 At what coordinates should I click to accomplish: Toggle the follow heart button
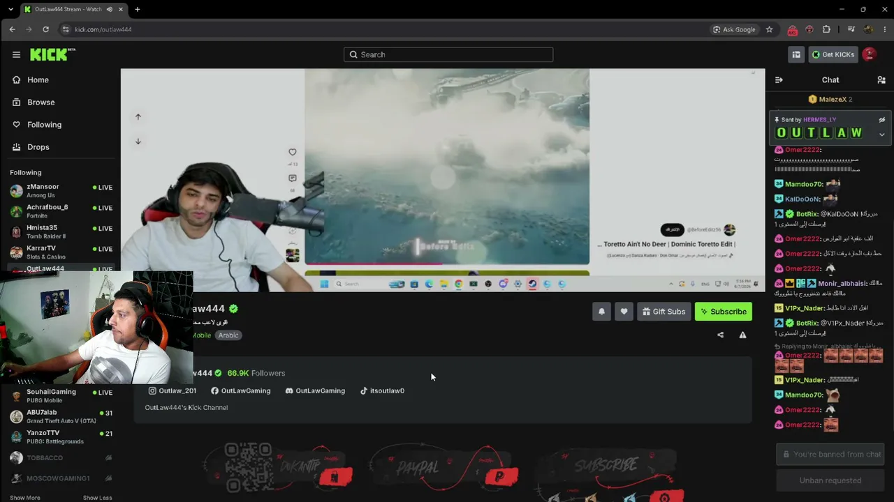(x=624, y=312)
